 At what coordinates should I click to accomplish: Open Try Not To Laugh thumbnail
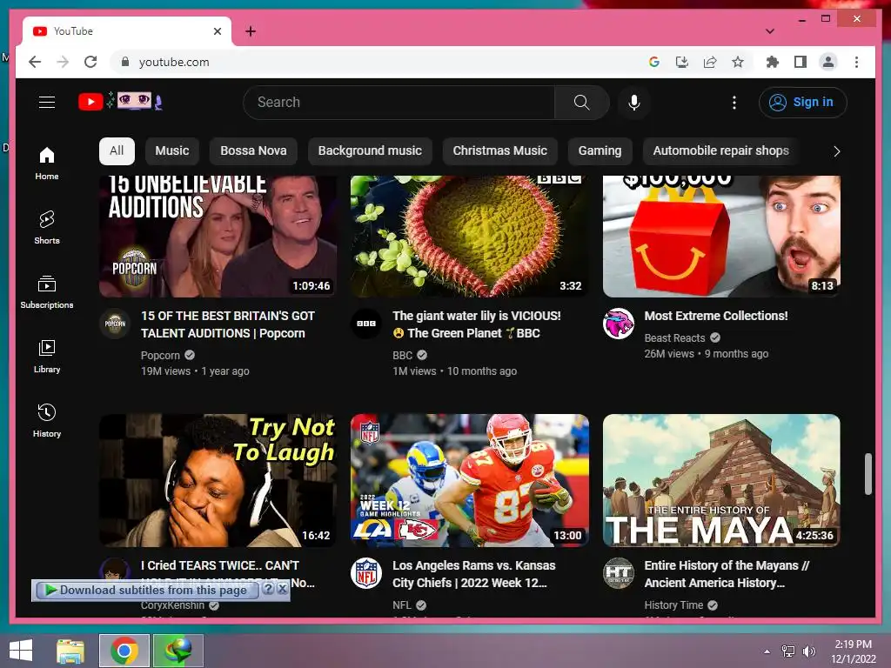(218, 480)
